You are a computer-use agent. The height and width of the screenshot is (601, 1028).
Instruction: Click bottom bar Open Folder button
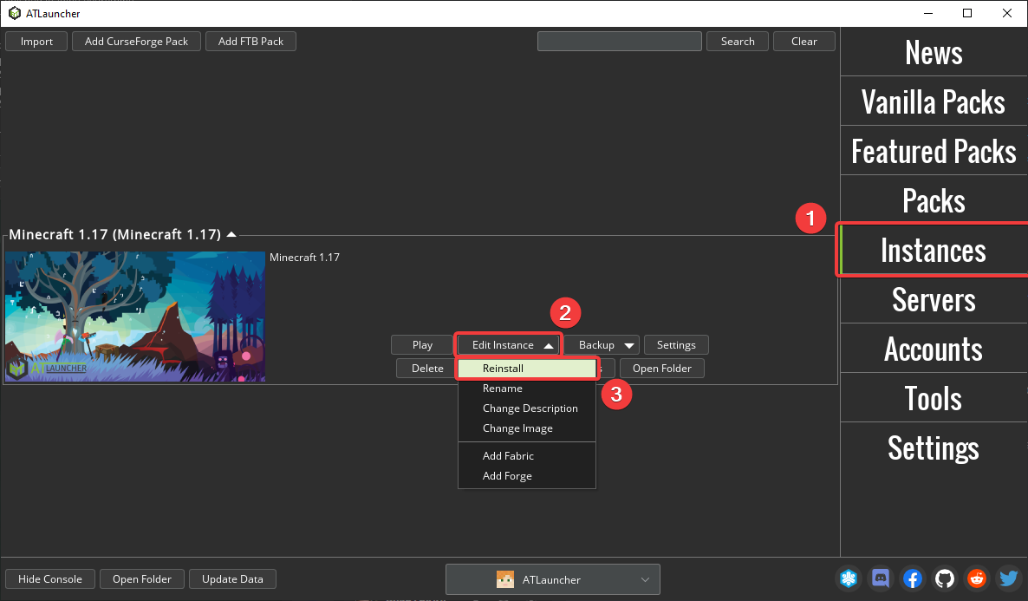coord(141,578)
